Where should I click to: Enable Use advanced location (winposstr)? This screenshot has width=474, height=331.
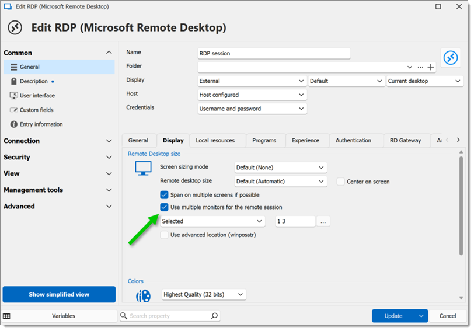click(164, 235)
